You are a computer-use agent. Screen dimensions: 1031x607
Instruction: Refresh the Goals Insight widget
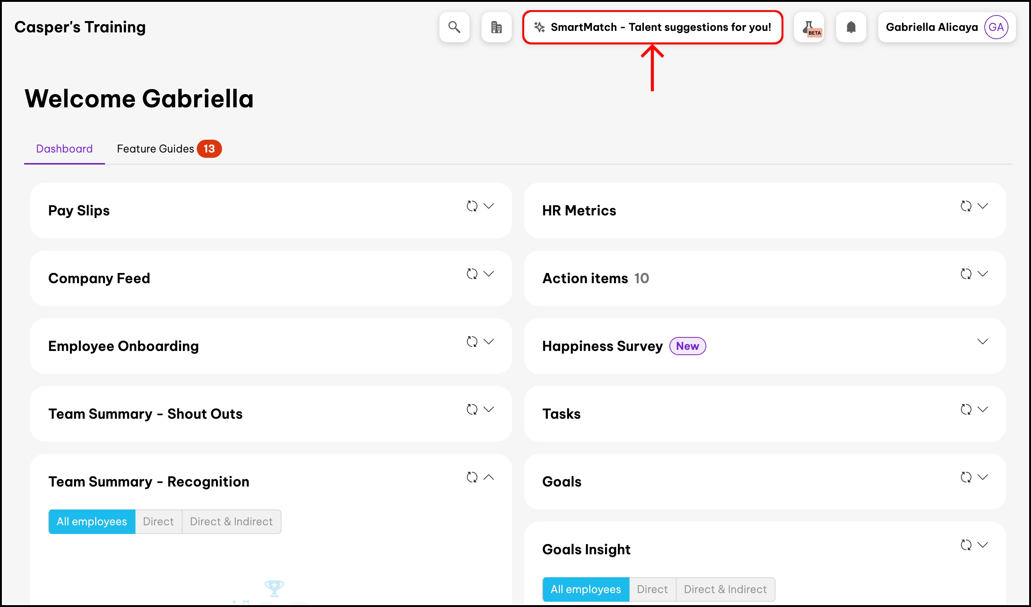click(x=966, y=545)
